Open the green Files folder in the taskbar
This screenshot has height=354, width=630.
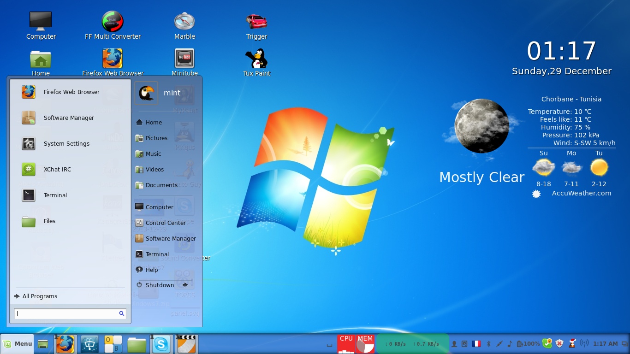click(x=137, y=344)
